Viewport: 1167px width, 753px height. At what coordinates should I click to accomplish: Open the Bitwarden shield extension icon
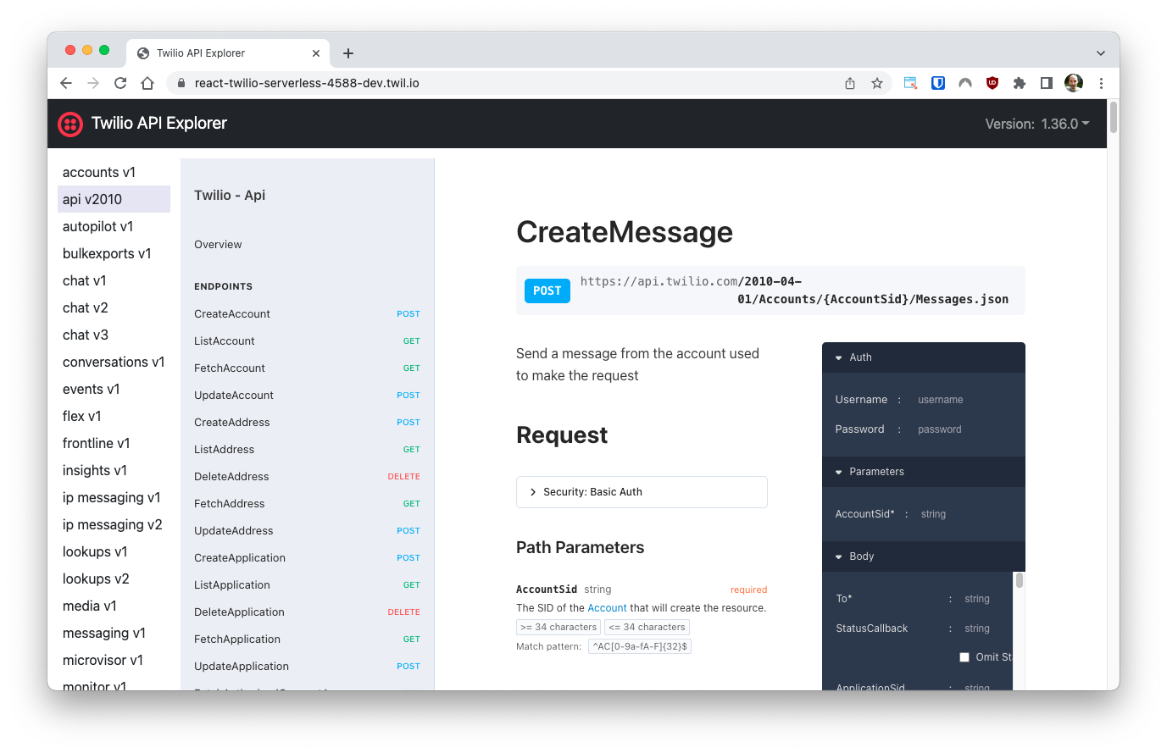[x=938, y=83]
